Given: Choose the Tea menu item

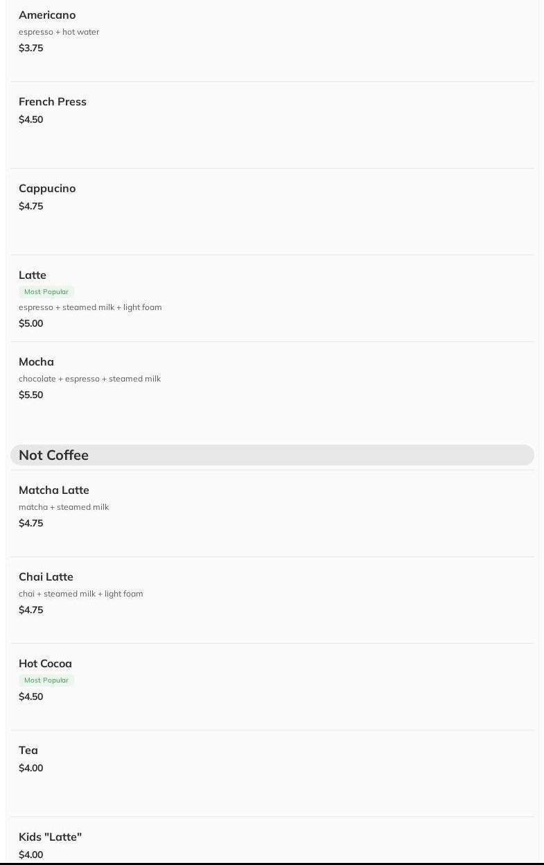Looking at the screenshot, I should pyautogui.click(x=28, y=751).
